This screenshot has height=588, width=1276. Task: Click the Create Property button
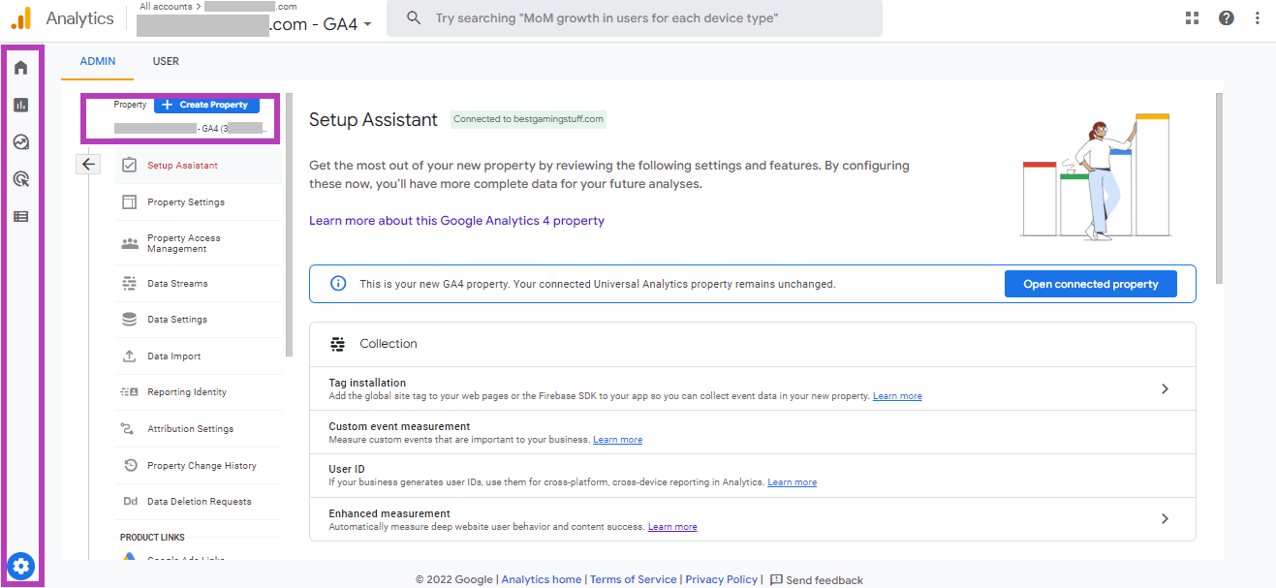point(206,105)
